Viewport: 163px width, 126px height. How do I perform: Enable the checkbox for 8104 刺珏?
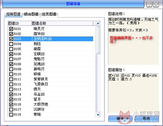point(11,44)
